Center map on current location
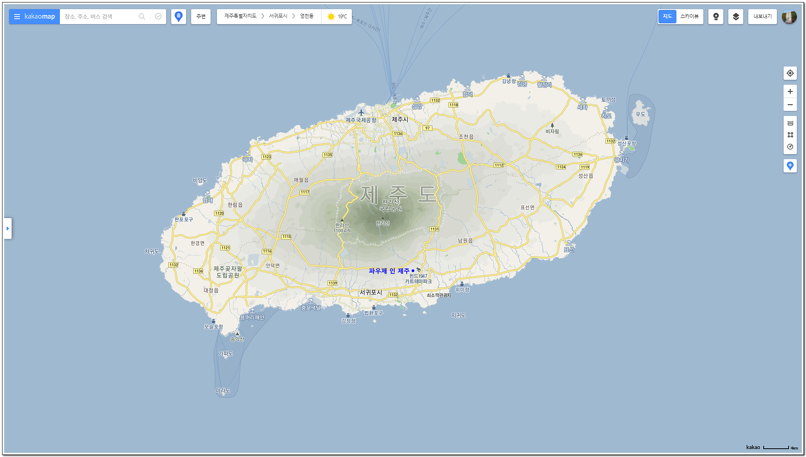 [x=790, y=73]
